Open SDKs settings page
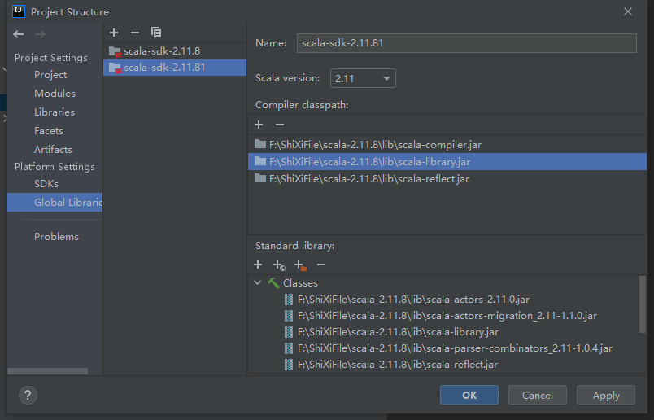 tap(46, 184)
